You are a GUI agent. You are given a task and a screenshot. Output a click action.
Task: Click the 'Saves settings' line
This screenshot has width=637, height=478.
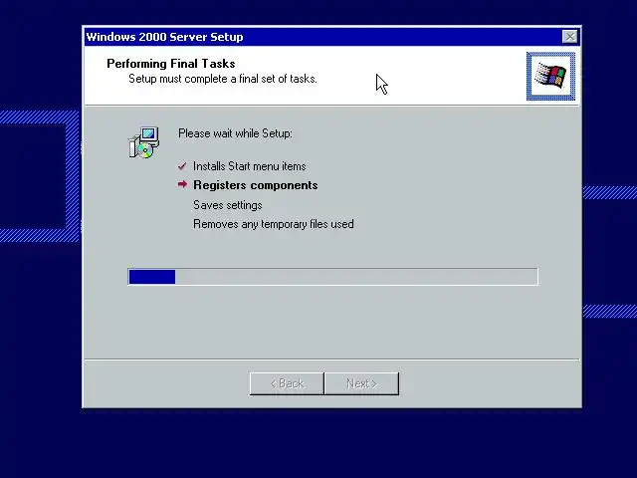[x=228, y=205]
